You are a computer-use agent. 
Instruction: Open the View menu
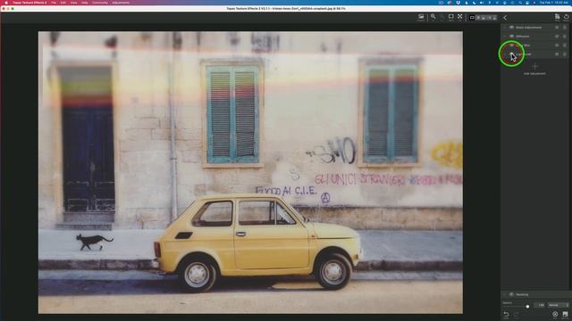click(73, 3)
